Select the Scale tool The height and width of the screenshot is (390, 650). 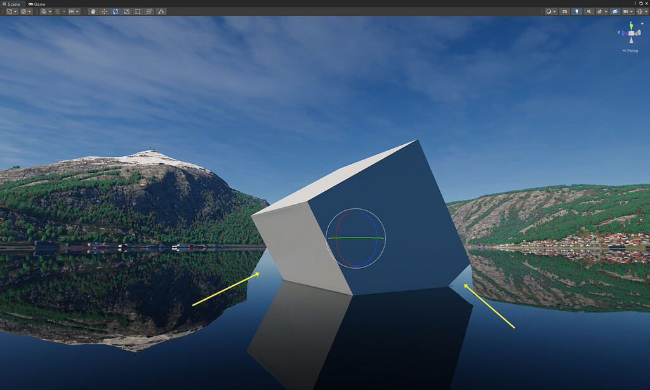tap(127, 11)
